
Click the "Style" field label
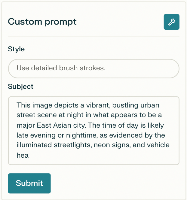(x=16, y=49)
